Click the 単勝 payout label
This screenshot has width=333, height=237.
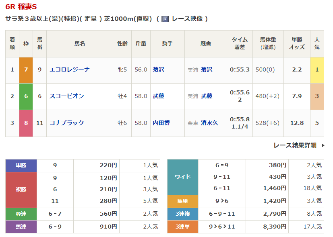pos(21,165)
